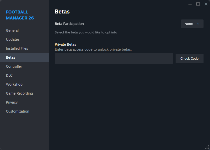Maximize the properties window
This screenshot has width=210, height=150.
point(198,4)
